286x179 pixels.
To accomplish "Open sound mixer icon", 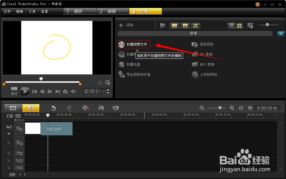I will click(101, 108).
